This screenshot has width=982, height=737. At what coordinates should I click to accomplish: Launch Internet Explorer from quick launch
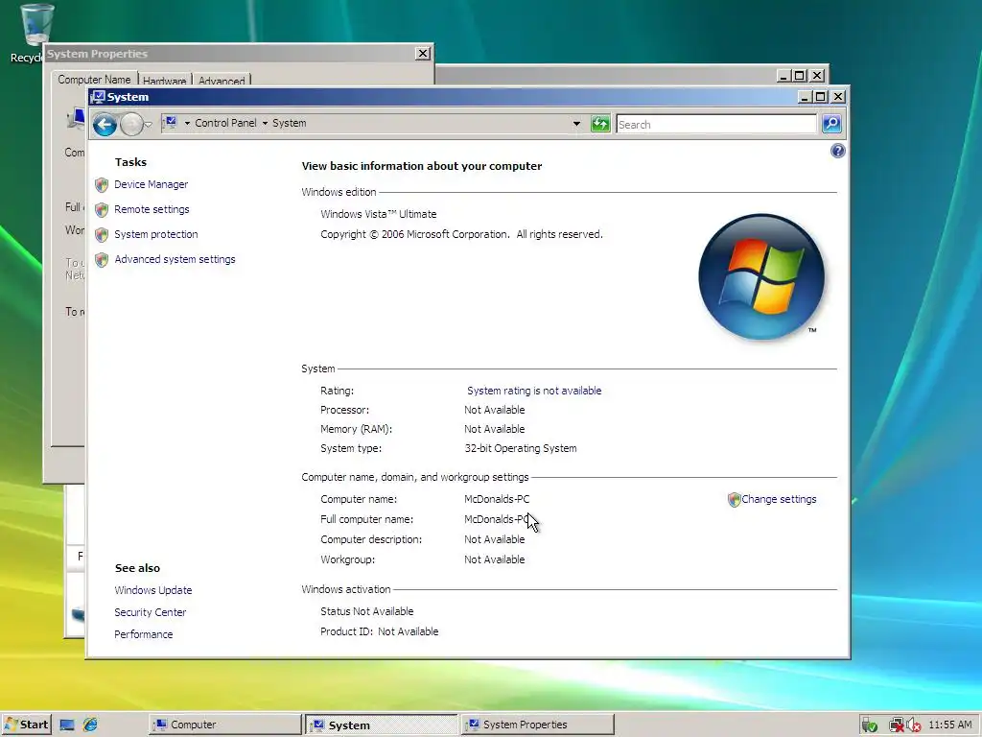90,725
